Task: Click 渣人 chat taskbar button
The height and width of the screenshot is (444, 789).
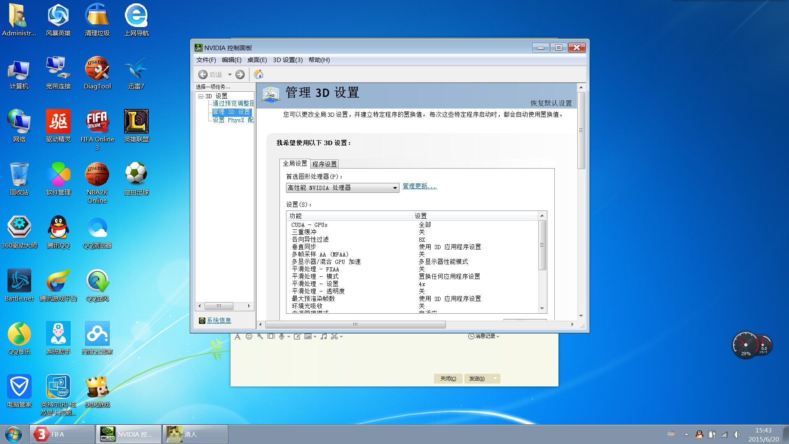Action: 195,434
